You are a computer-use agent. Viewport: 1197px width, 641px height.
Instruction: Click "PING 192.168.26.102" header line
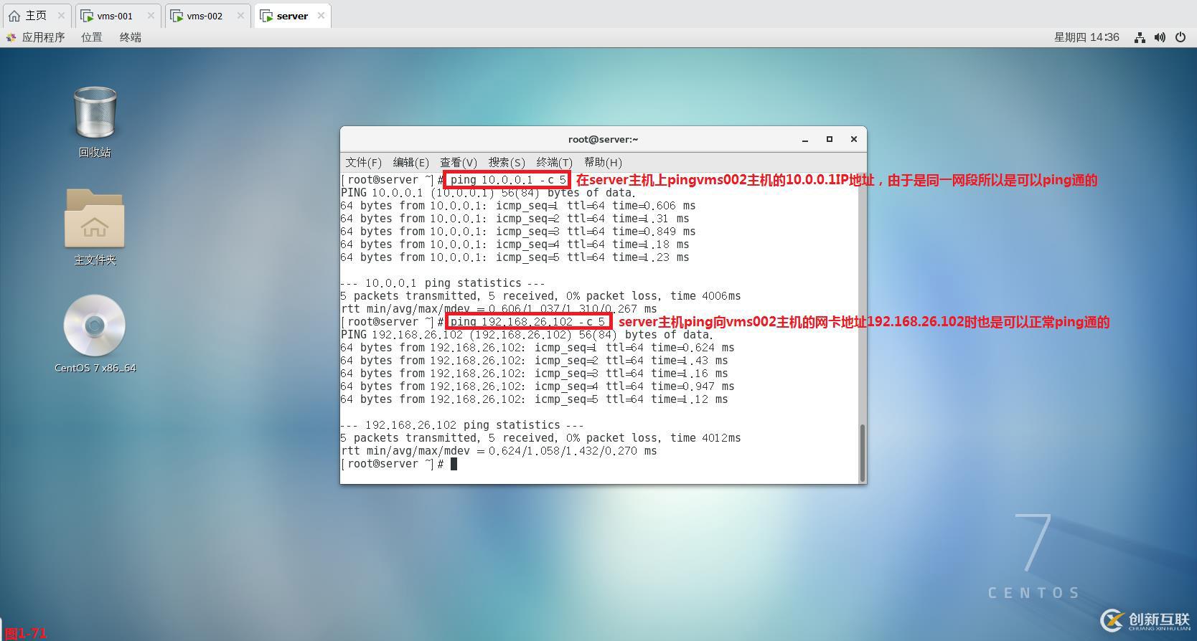point(527,335)
